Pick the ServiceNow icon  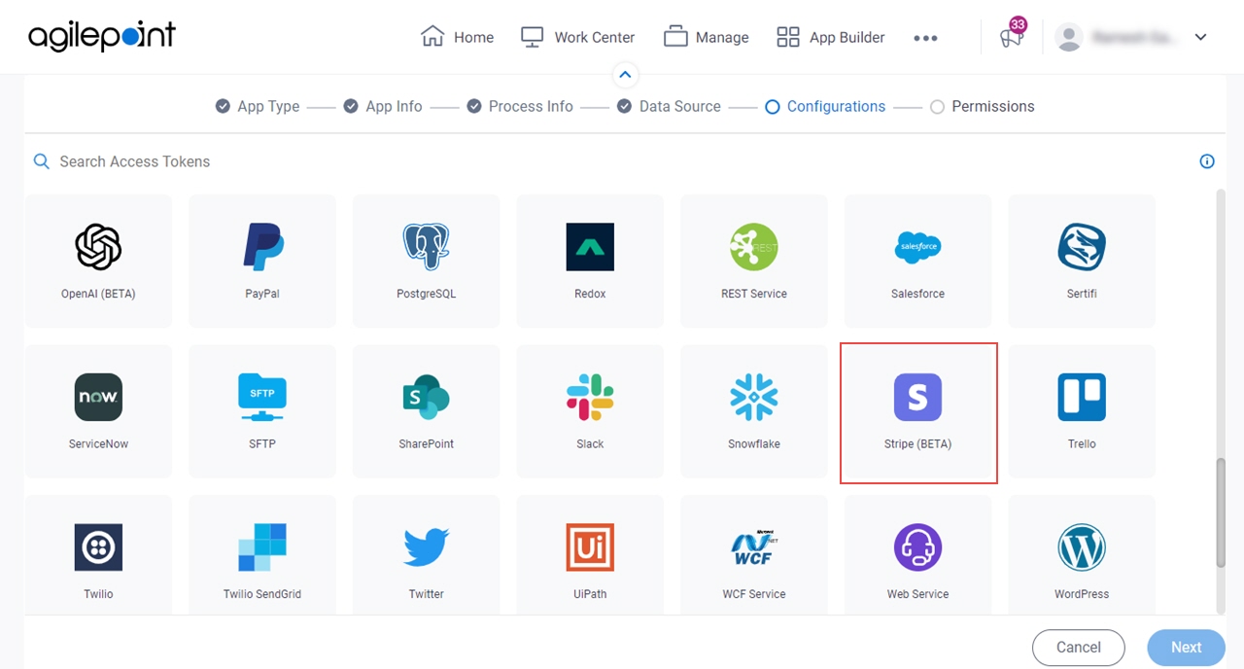click(98, 397)
